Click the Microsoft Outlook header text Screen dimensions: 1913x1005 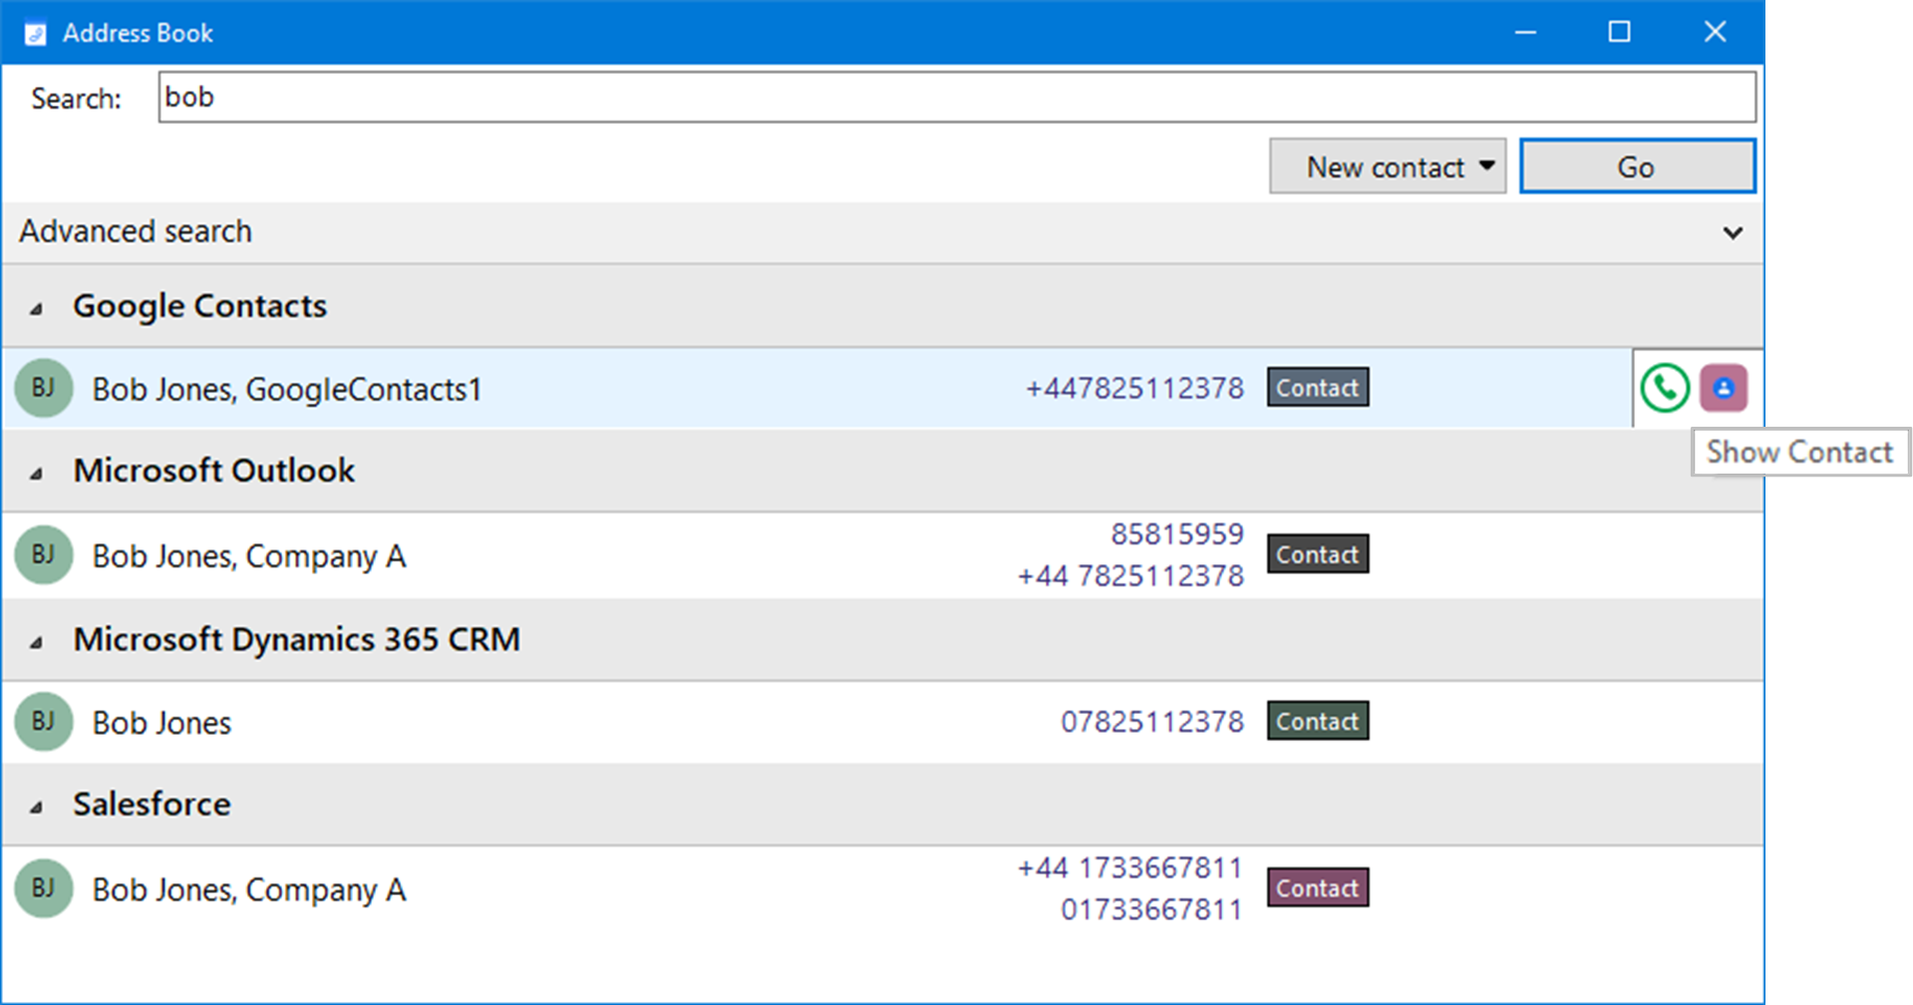(213, 470)
